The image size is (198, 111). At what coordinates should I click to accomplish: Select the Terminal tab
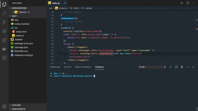tap(100, 67)
